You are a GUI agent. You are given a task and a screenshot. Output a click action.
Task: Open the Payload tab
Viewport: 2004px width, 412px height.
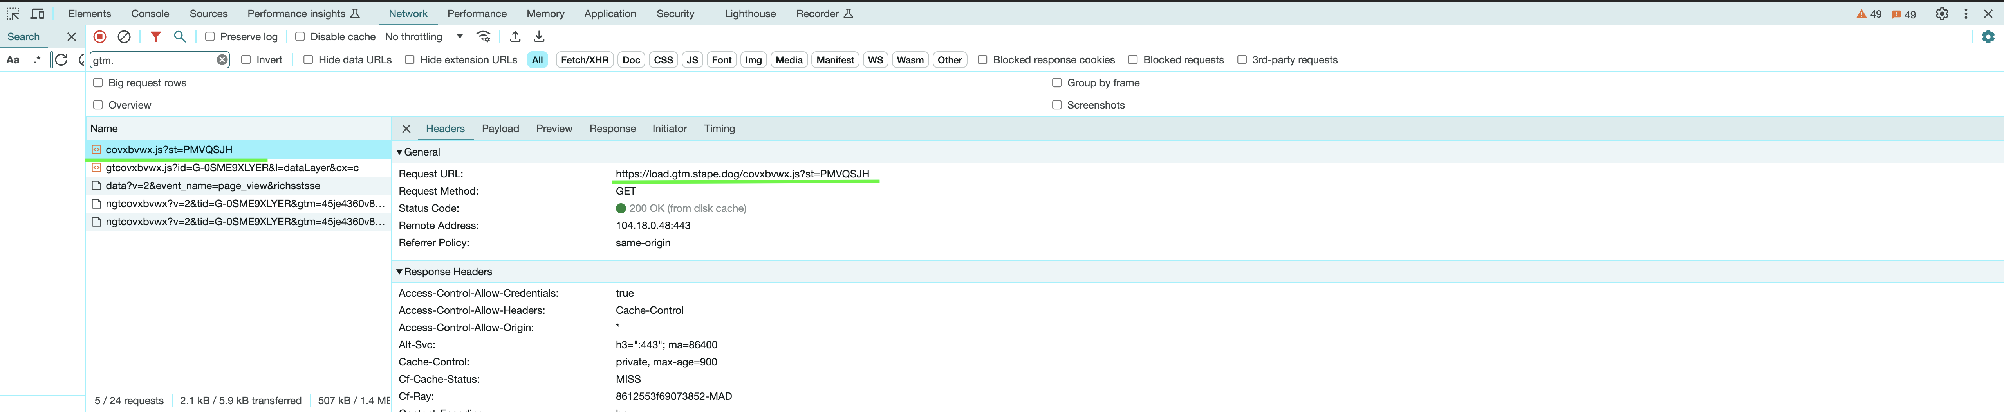point(500,129)
